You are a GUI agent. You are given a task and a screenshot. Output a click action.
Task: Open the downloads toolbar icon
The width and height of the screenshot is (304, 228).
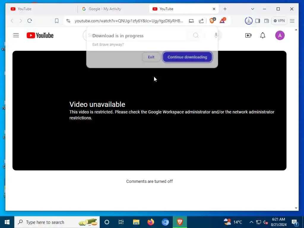[248, 21]
